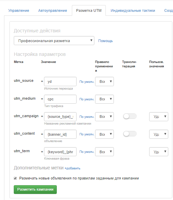
Task: Click the Разметить кампании button
Action: point(35,190)
